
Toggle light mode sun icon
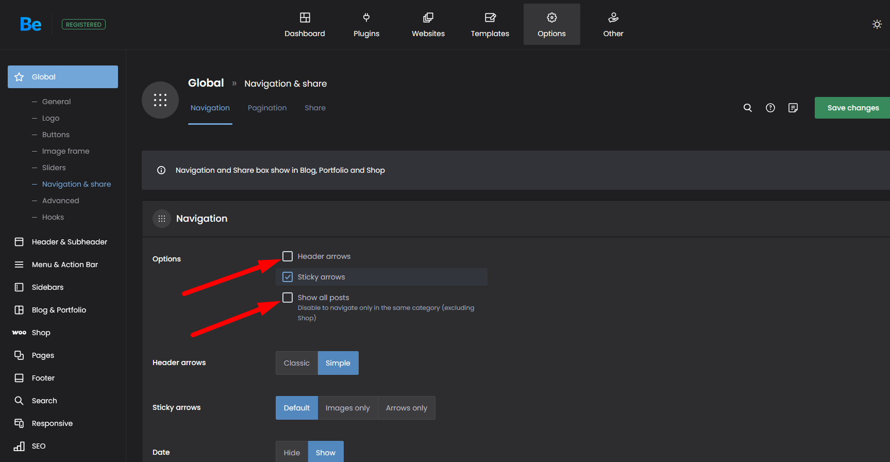(877, 24)
